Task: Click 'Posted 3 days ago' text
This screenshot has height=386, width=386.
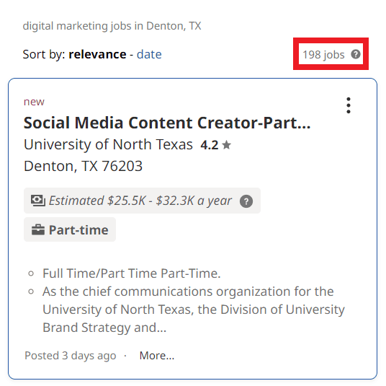Action: pos(70,356)
